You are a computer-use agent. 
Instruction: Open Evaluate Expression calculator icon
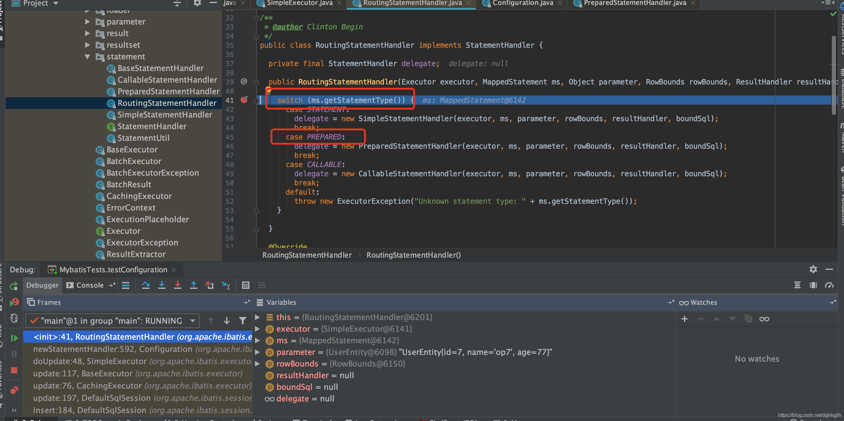(246, 285)
